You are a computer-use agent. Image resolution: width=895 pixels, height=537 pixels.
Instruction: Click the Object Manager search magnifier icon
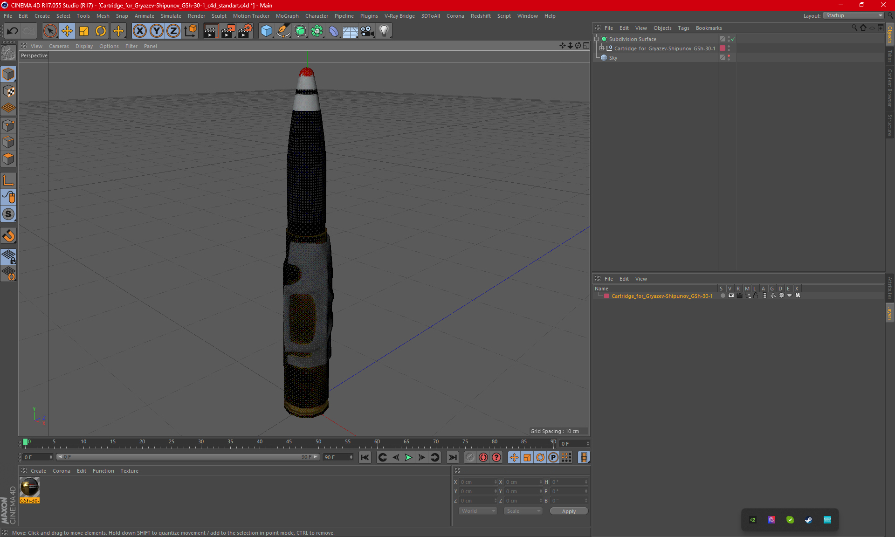coord(854,28)
